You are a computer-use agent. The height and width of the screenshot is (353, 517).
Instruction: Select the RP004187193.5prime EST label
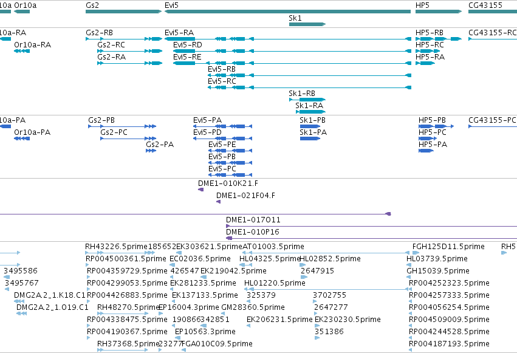point(449,344)
